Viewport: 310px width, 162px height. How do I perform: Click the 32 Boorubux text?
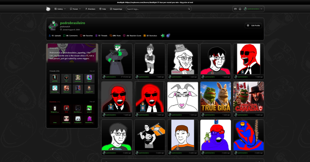152,36
